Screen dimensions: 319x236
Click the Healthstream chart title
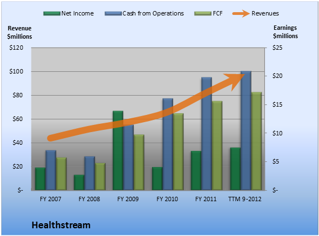61,225
